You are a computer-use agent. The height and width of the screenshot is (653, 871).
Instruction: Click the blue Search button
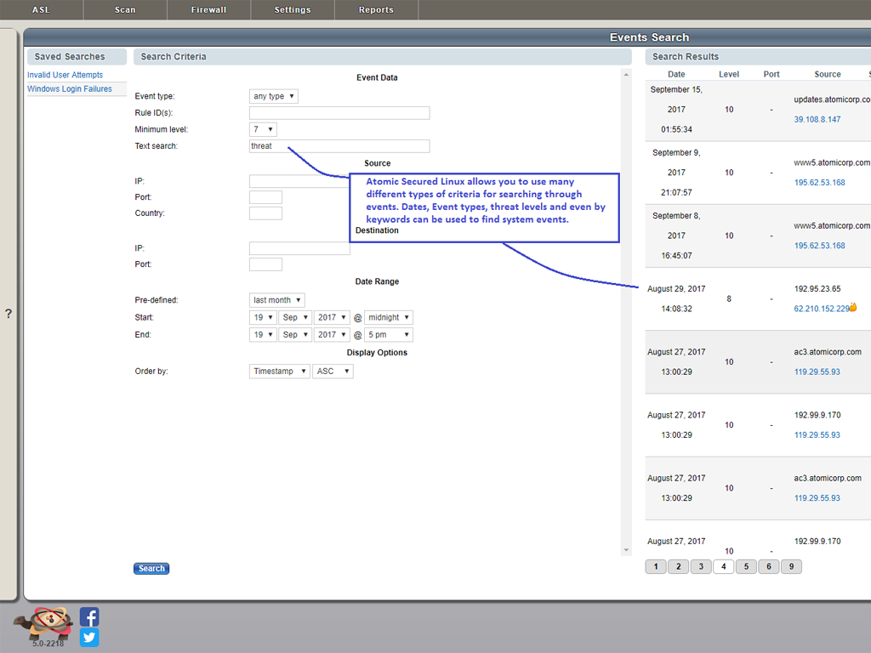[x=151, y=569]
